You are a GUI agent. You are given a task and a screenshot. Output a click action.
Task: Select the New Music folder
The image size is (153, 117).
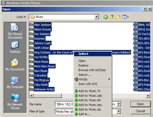[x=39, y=71]
